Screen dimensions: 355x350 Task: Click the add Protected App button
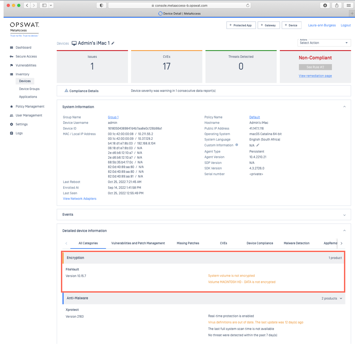point(241,25)
